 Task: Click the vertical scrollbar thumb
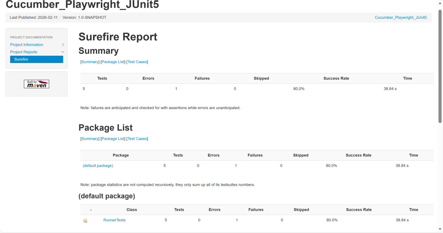click(440, 66)
